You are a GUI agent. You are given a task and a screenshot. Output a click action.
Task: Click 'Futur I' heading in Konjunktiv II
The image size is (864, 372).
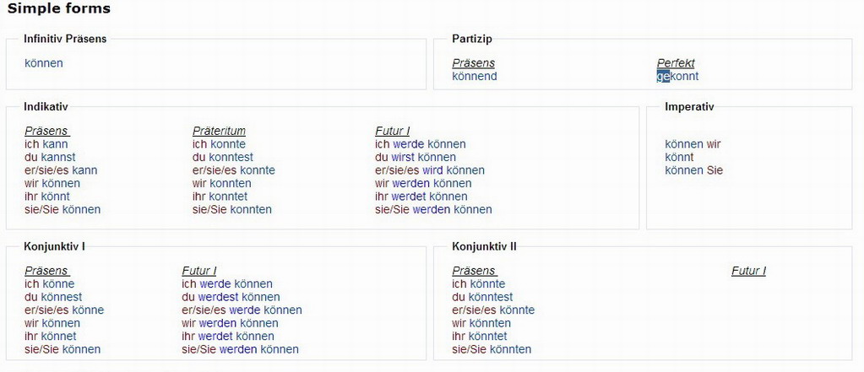pos(749,271)
